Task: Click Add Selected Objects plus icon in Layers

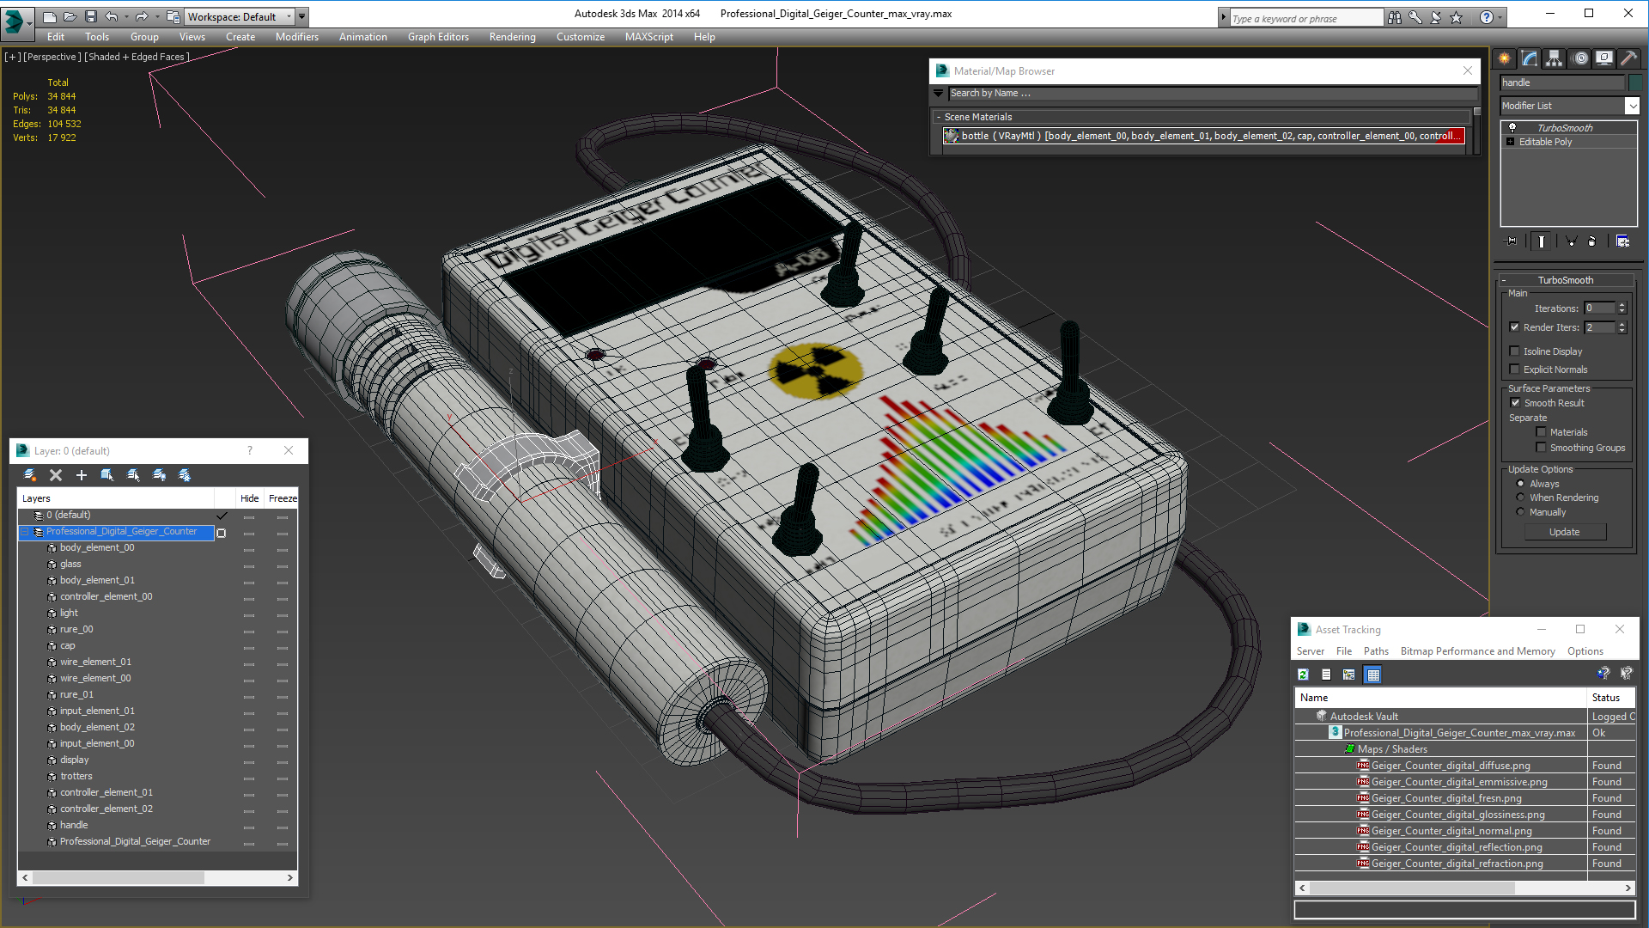Action: point(82,475)
